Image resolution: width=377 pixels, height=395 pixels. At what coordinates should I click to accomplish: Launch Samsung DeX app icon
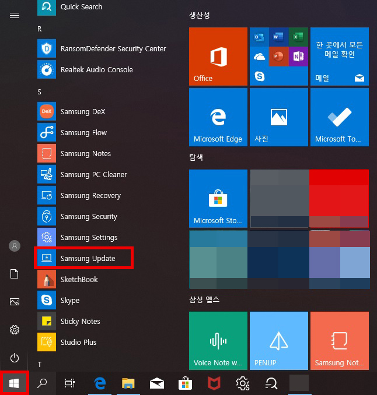coord(47,111)
